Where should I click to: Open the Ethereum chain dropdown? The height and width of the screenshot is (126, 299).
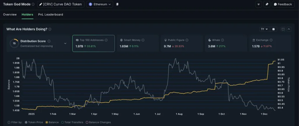pyautogui.click(x=100, y=4)
